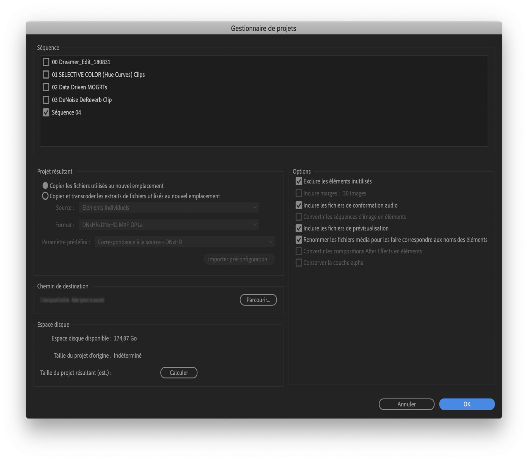Check the 00 Dreamer_Edit_180831 sequence box

(x=46, y=62)
